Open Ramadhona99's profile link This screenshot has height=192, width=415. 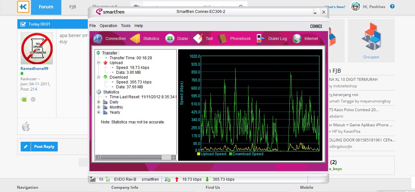coord(34,69)
